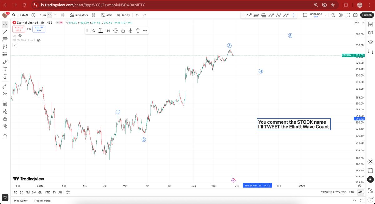The height and width of the screenshot is (204, 375).
Task: Open chart settings hexagon in top bar
Action: (341, 15)
